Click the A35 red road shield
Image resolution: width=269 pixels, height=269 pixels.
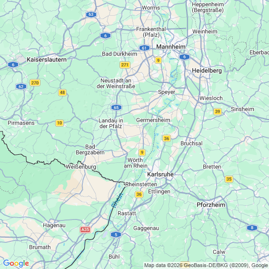point(85,229)
